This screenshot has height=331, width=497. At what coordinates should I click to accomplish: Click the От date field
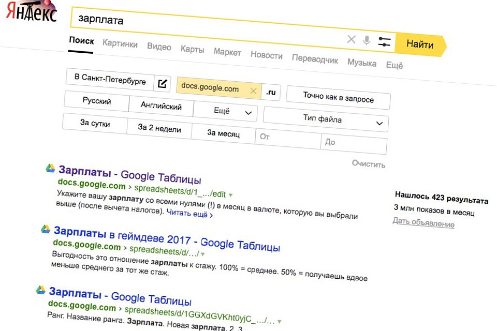pyautogui.click(x=288, y=139)
